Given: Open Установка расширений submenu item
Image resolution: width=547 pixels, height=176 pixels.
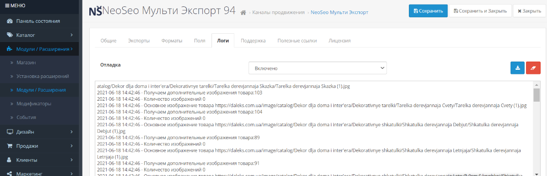Looking at the screenshot, I should click(42, 76).
